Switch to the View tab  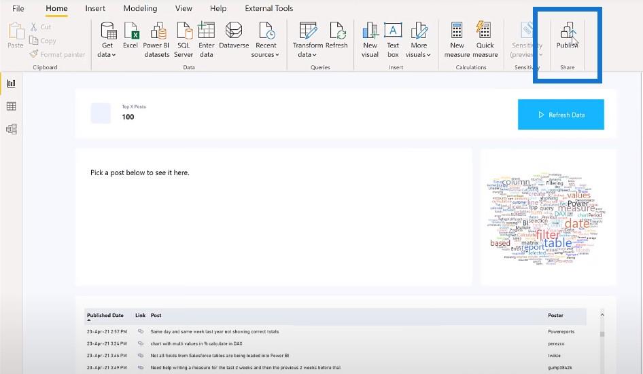[184, 8]
